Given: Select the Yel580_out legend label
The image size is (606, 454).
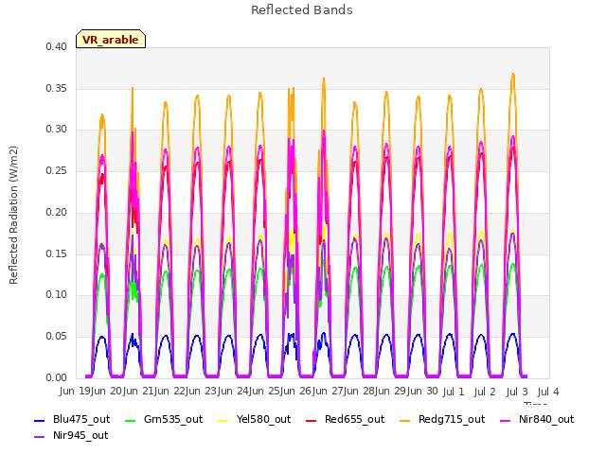Looking at the screenshot, I should click(263, 419).
